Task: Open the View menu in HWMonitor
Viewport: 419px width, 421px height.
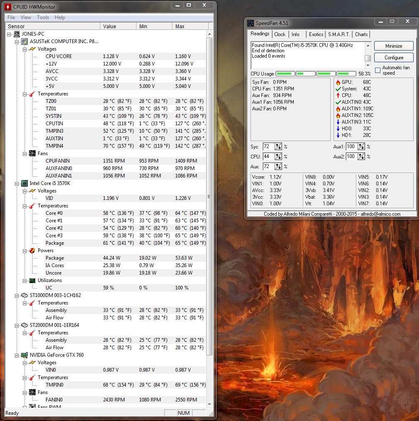Action: (x=26, y=17)
